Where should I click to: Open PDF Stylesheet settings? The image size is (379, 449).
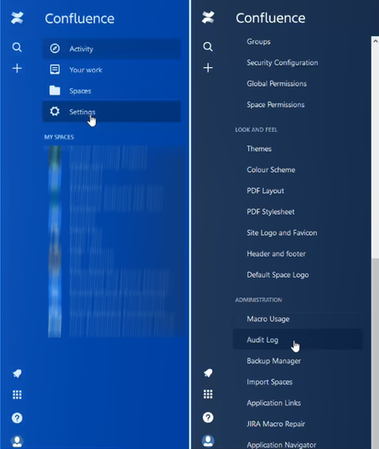[271, 211]
